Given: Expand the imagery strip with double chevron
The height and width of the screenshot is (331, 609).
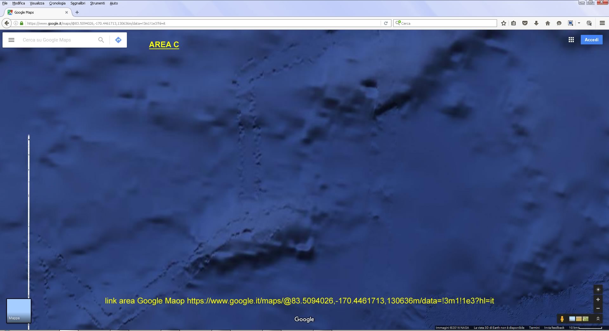Looking at the screenshot, I should click(598, 319).
